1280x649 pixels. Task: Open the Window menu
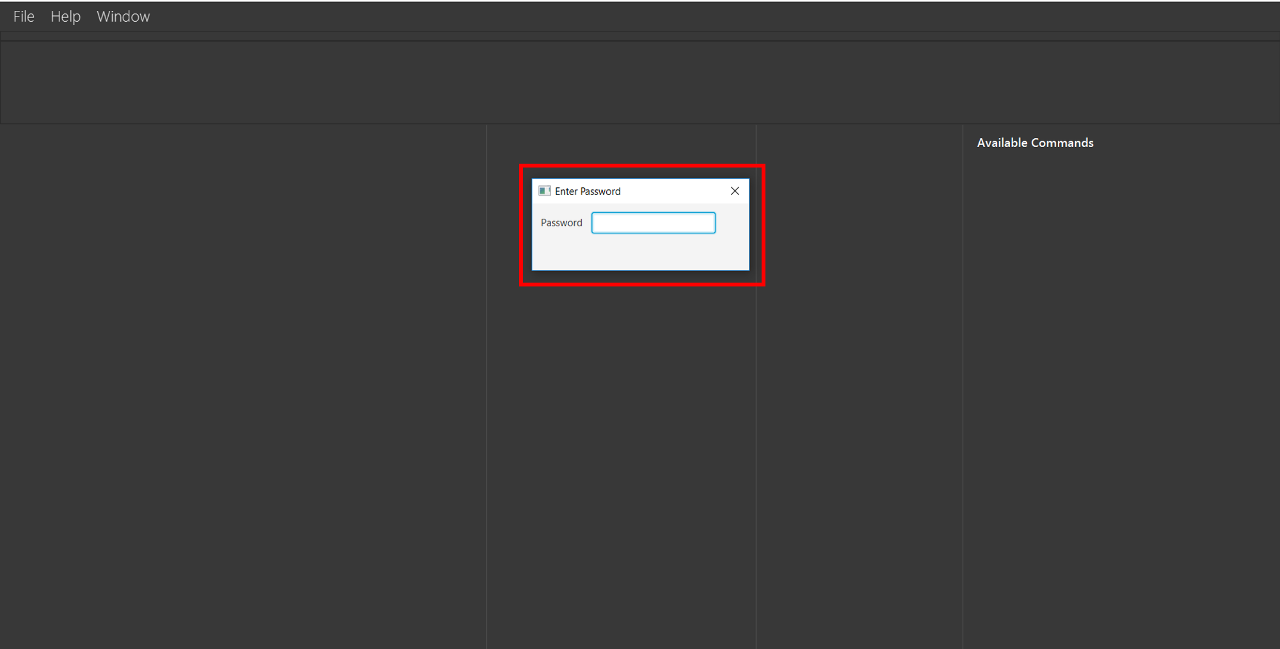click(123, 17)
